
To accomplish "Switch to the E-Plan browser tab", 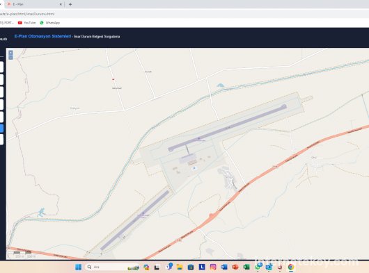I will click(x=33, y=4).
